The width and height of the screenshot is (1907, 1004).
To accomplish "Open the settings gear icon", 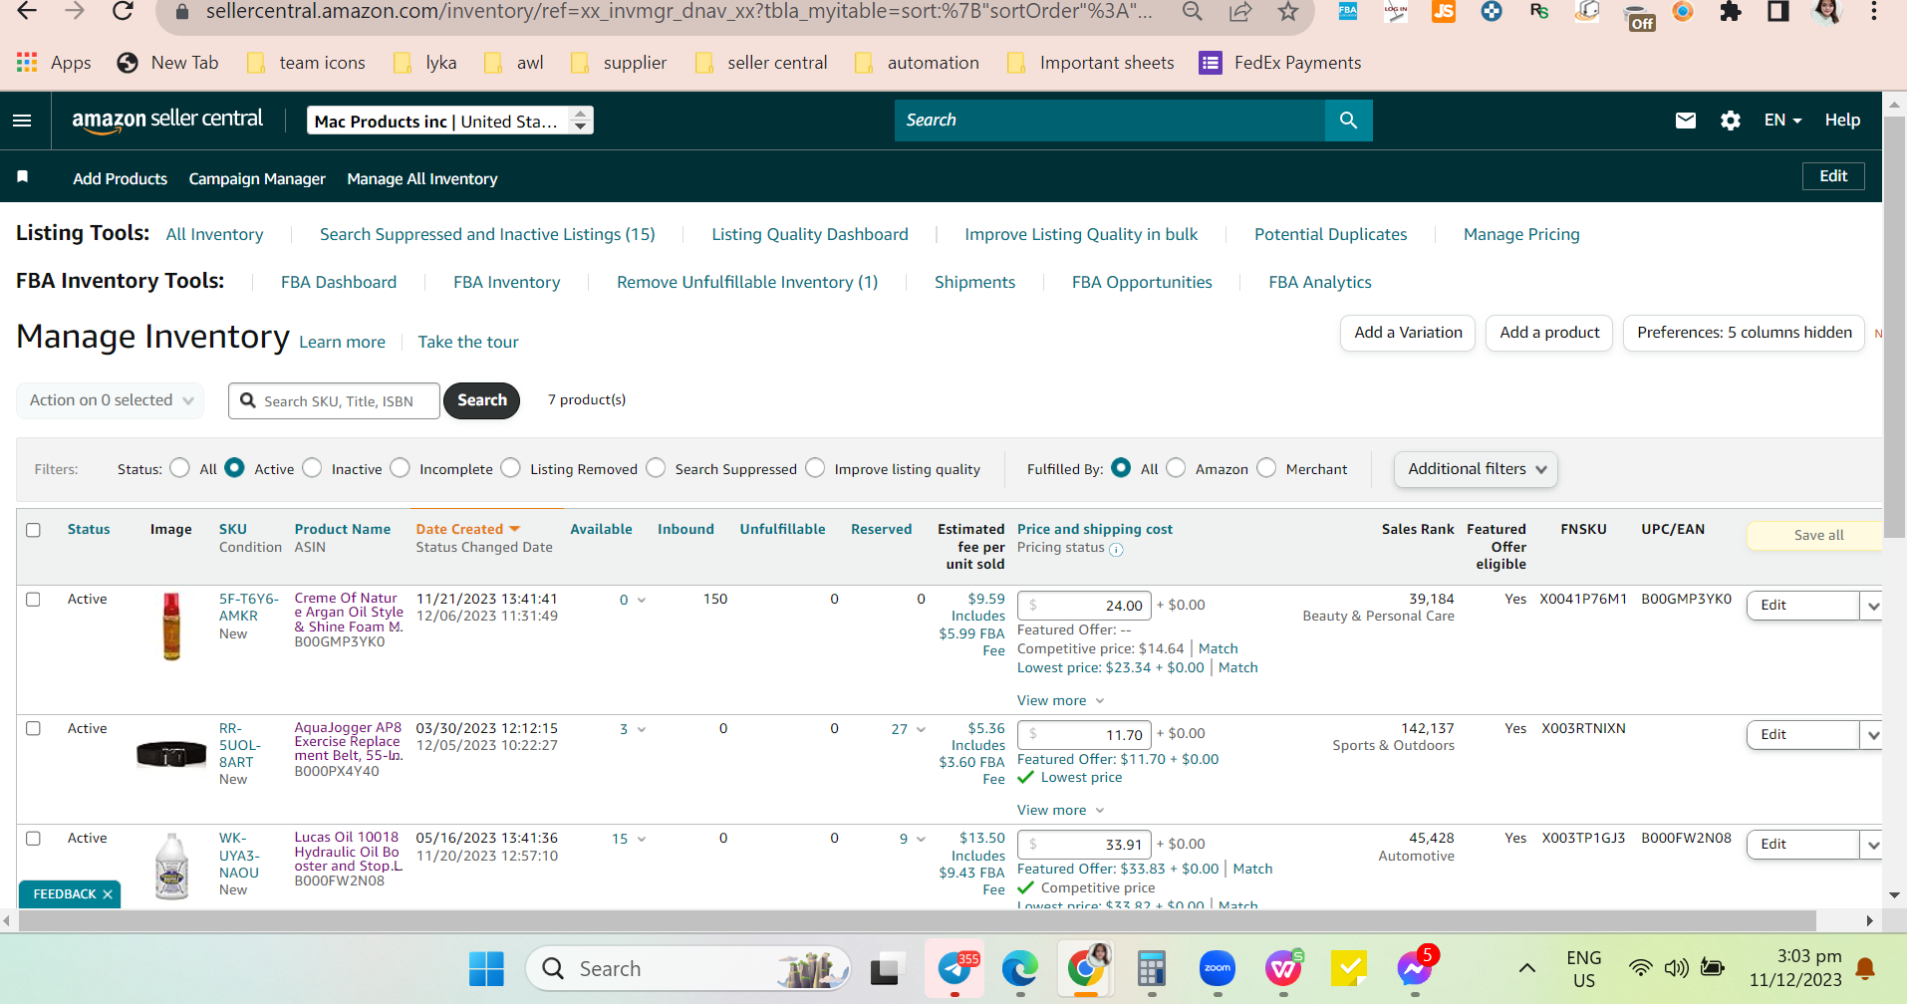I will click(1731, 121).
